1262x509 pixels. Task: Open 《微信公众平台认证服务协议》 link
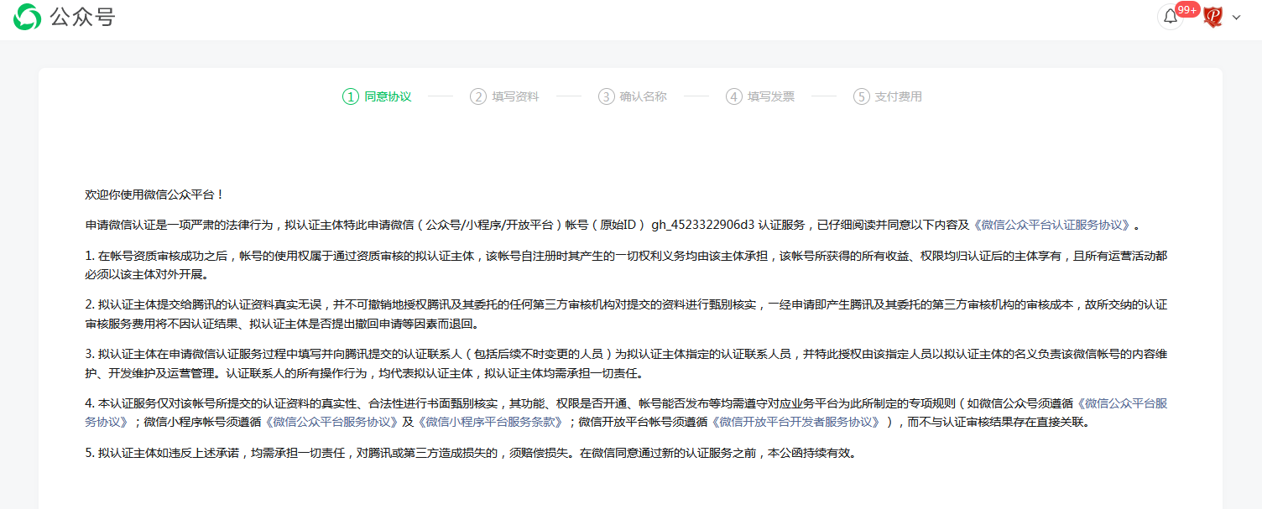[1053, 225]
